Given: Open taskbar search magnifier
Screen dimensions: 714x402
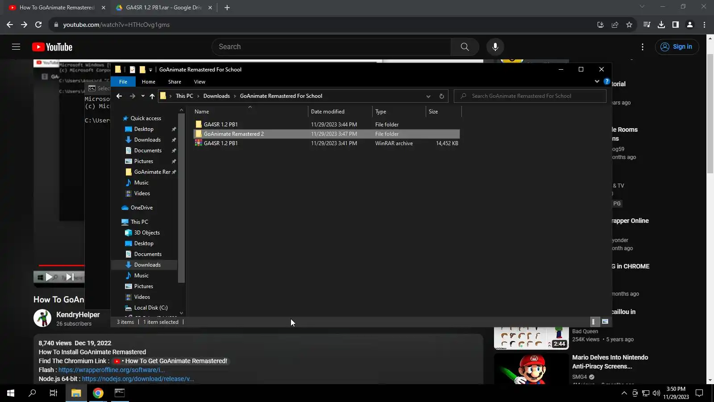Looking at the screenshot, I should pos(32,393).
